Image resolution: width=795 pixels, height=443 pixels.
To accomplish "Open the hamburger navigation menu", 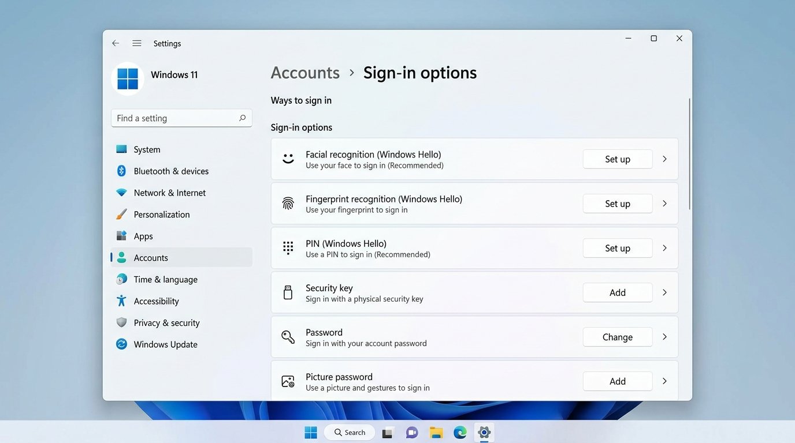I will [137, 43].
